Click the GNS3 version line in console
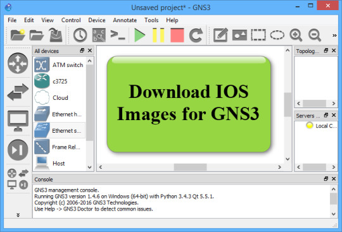Screen dimensions: 342x232 pyautogui.click(x=124, y=197)
